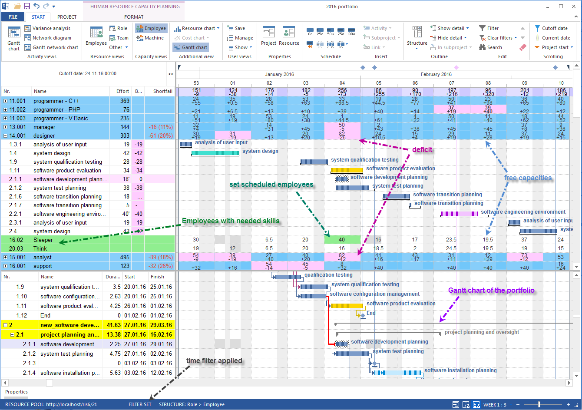
Task: Open the Resource properties icon
Action: (289, 36)
